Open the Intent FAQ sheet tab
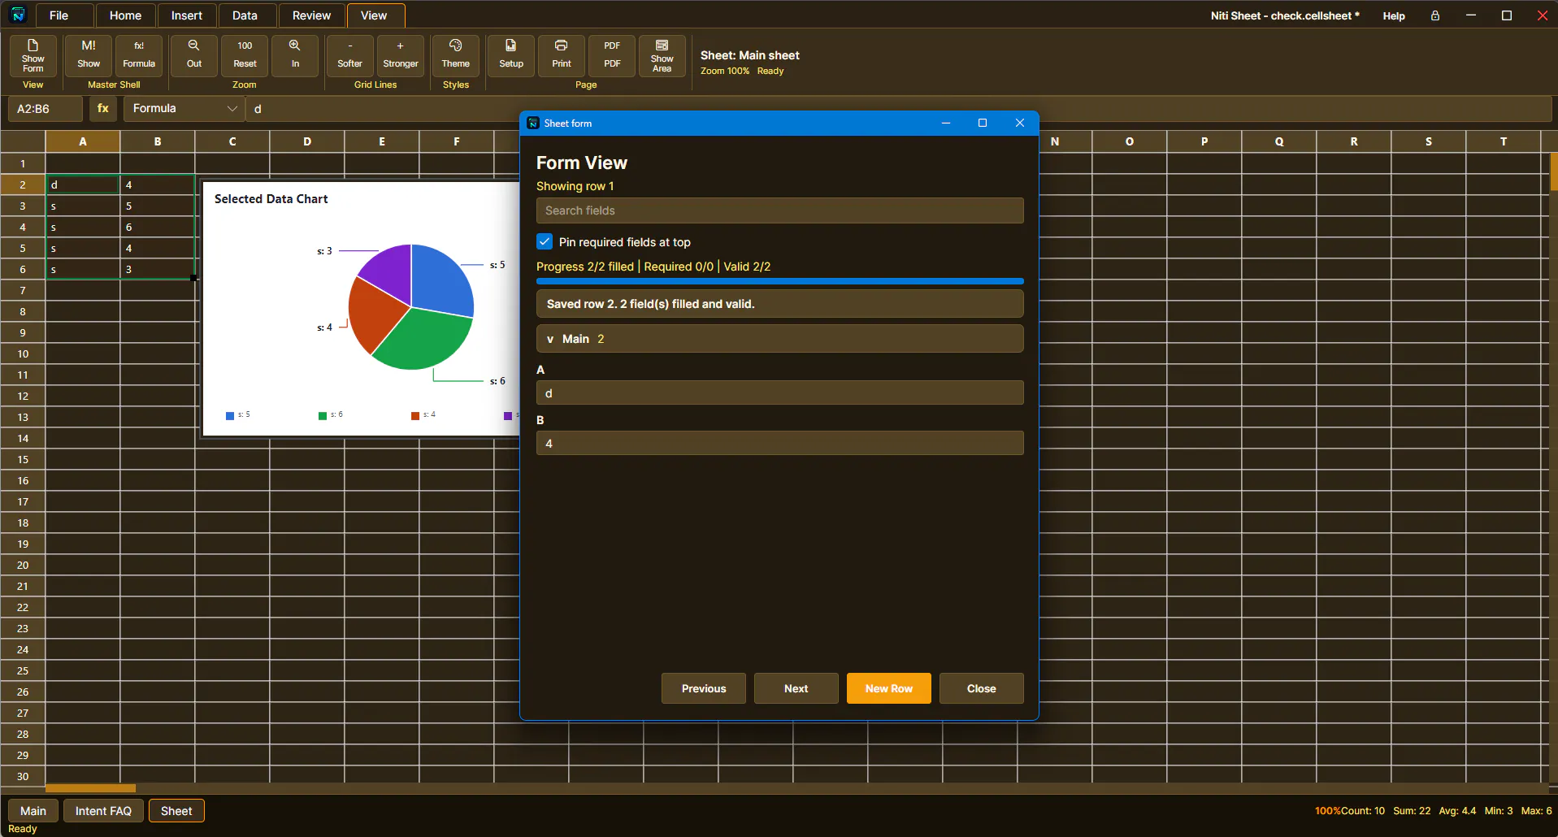 point(103,811)
